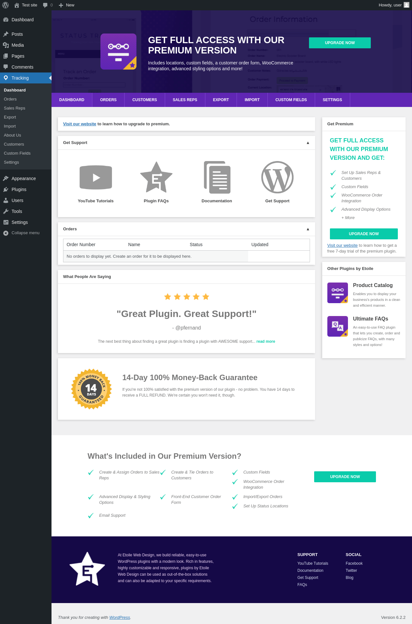Image resolution: width=412 pixels, height=624 pixels.
Task: Click the Pages icon in sidebar
Action: (x=6, y=56)
